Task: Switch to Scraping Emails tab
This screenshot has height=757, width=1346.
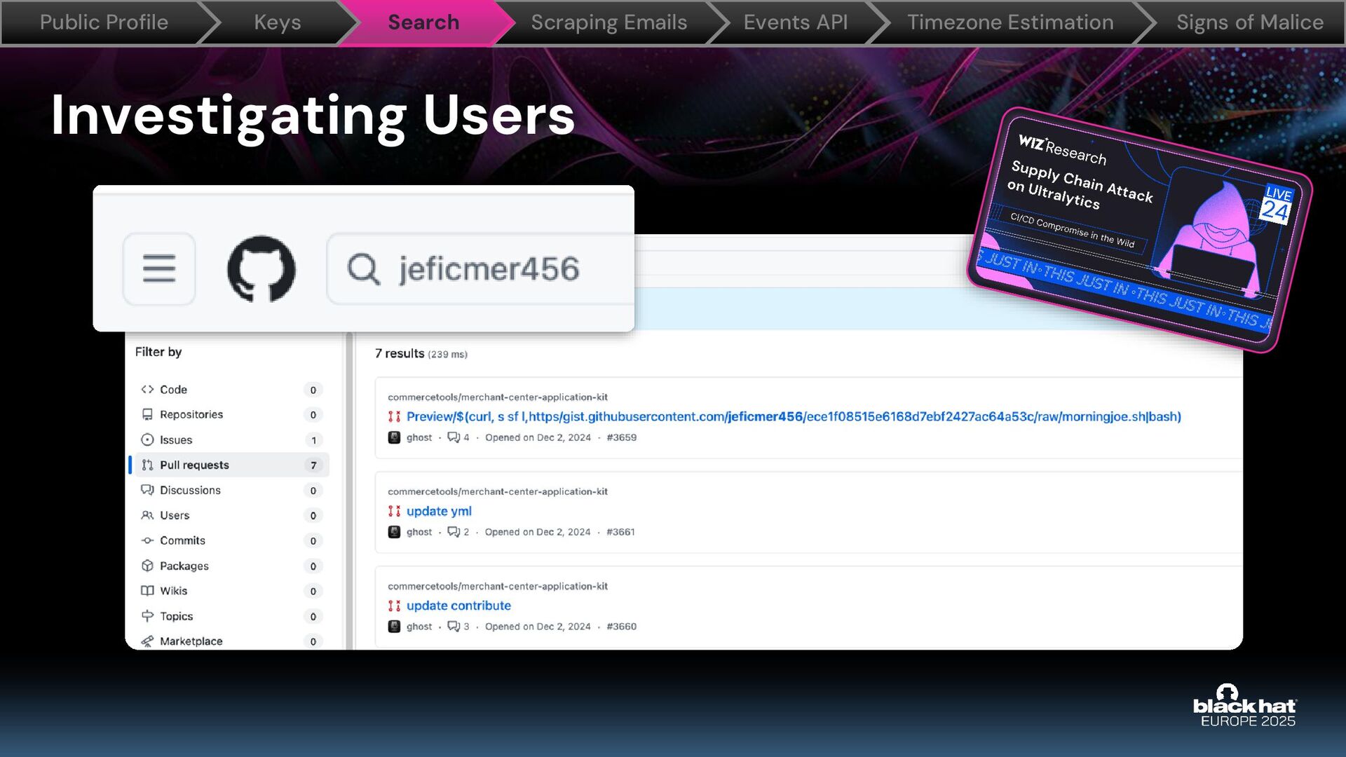Action: 609,22
